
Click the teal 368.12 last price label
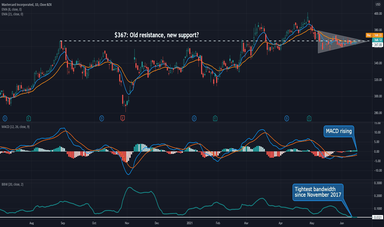tap(377, 40)
